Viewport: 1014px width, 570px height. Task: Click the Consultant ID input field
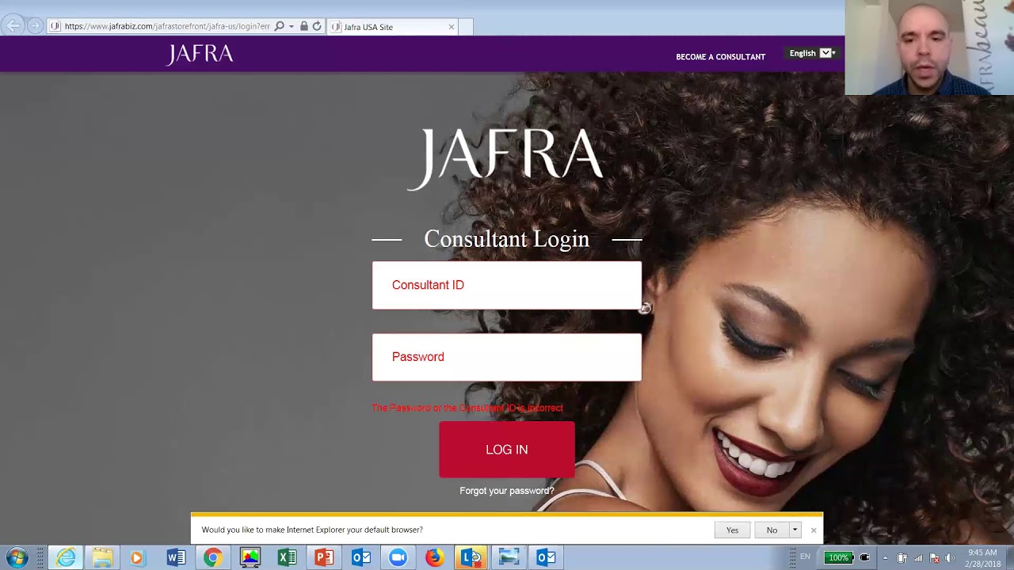[x=507, y=285]
